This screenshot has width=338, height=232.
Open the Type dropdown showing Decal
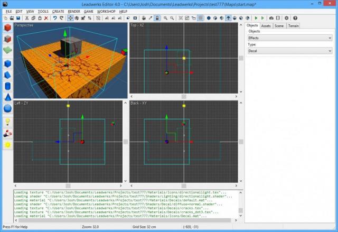(x=289, y=51)
